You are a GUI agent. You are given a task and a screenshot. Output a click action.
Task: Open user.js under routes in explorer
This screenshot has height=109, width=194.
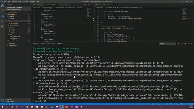pyautogui.click(x=18, y=32)
